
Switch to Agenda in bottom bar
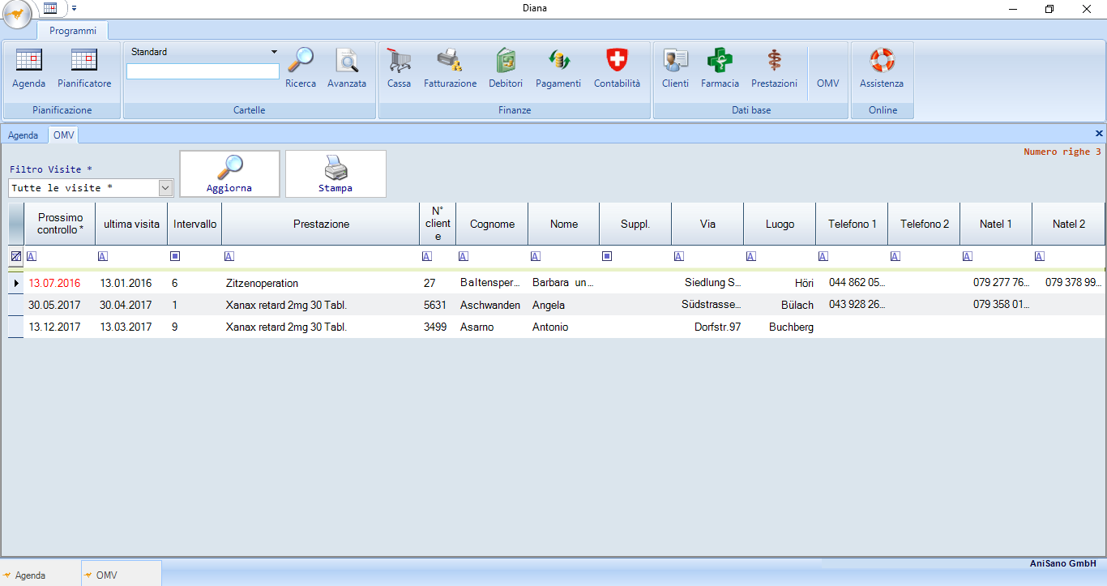[41, 575]
